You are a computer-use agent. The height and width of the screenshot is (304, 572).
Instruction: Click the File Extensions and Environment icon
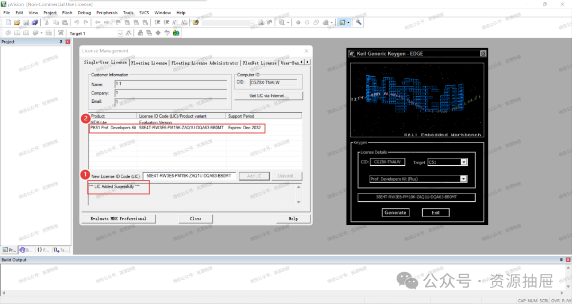click(140, 33)
